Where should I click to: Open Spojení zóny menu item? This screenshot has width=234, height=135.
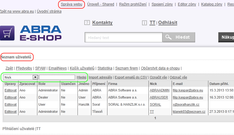162,4
